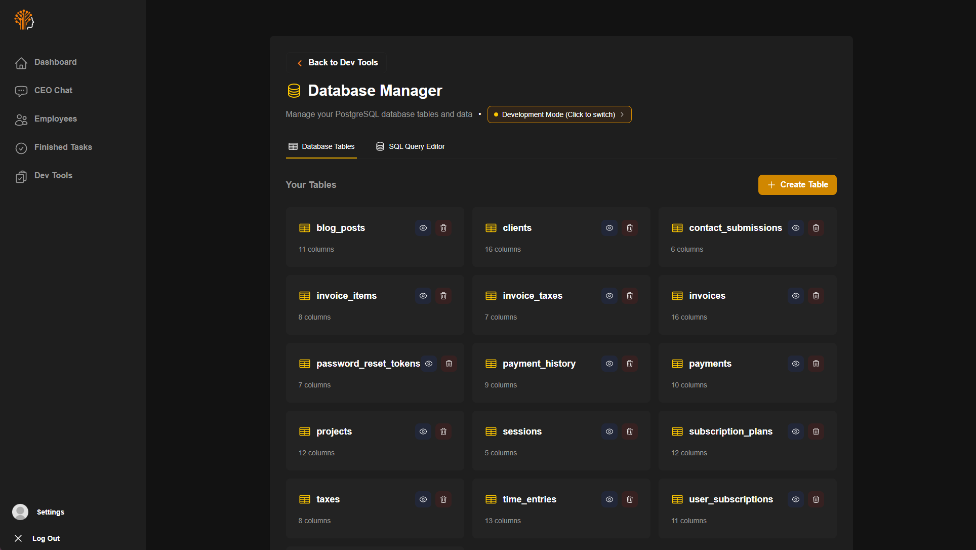
Task: Open Dev Tools in sidebar
Action: tap(53, 175)
